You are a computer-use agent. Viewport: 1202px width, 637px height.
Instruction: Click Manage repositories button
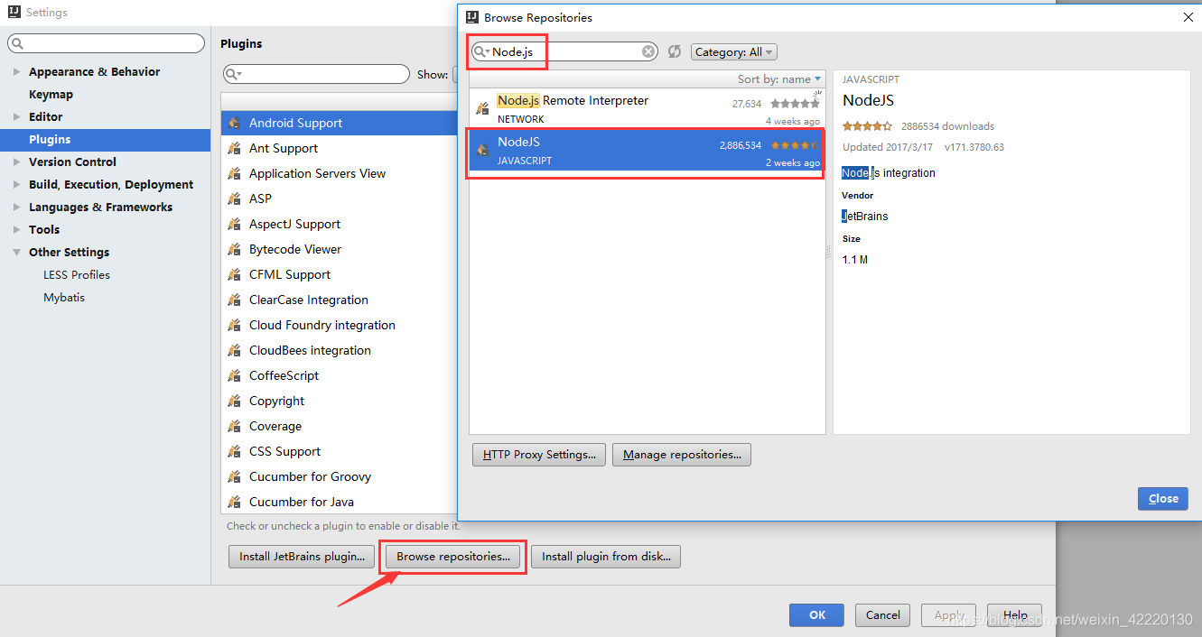coord(682,455)
